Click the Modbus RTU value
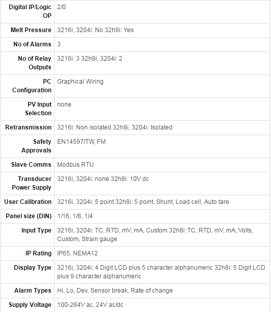Viewport: 271px width, 312px height. coord(76,165)
